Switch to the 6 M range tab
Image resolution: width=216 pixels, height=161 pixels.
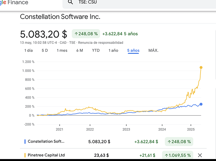(80, 51)
